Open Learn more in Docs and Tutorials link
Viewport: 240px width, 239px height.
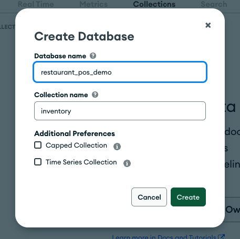click(x=169, y=237)
